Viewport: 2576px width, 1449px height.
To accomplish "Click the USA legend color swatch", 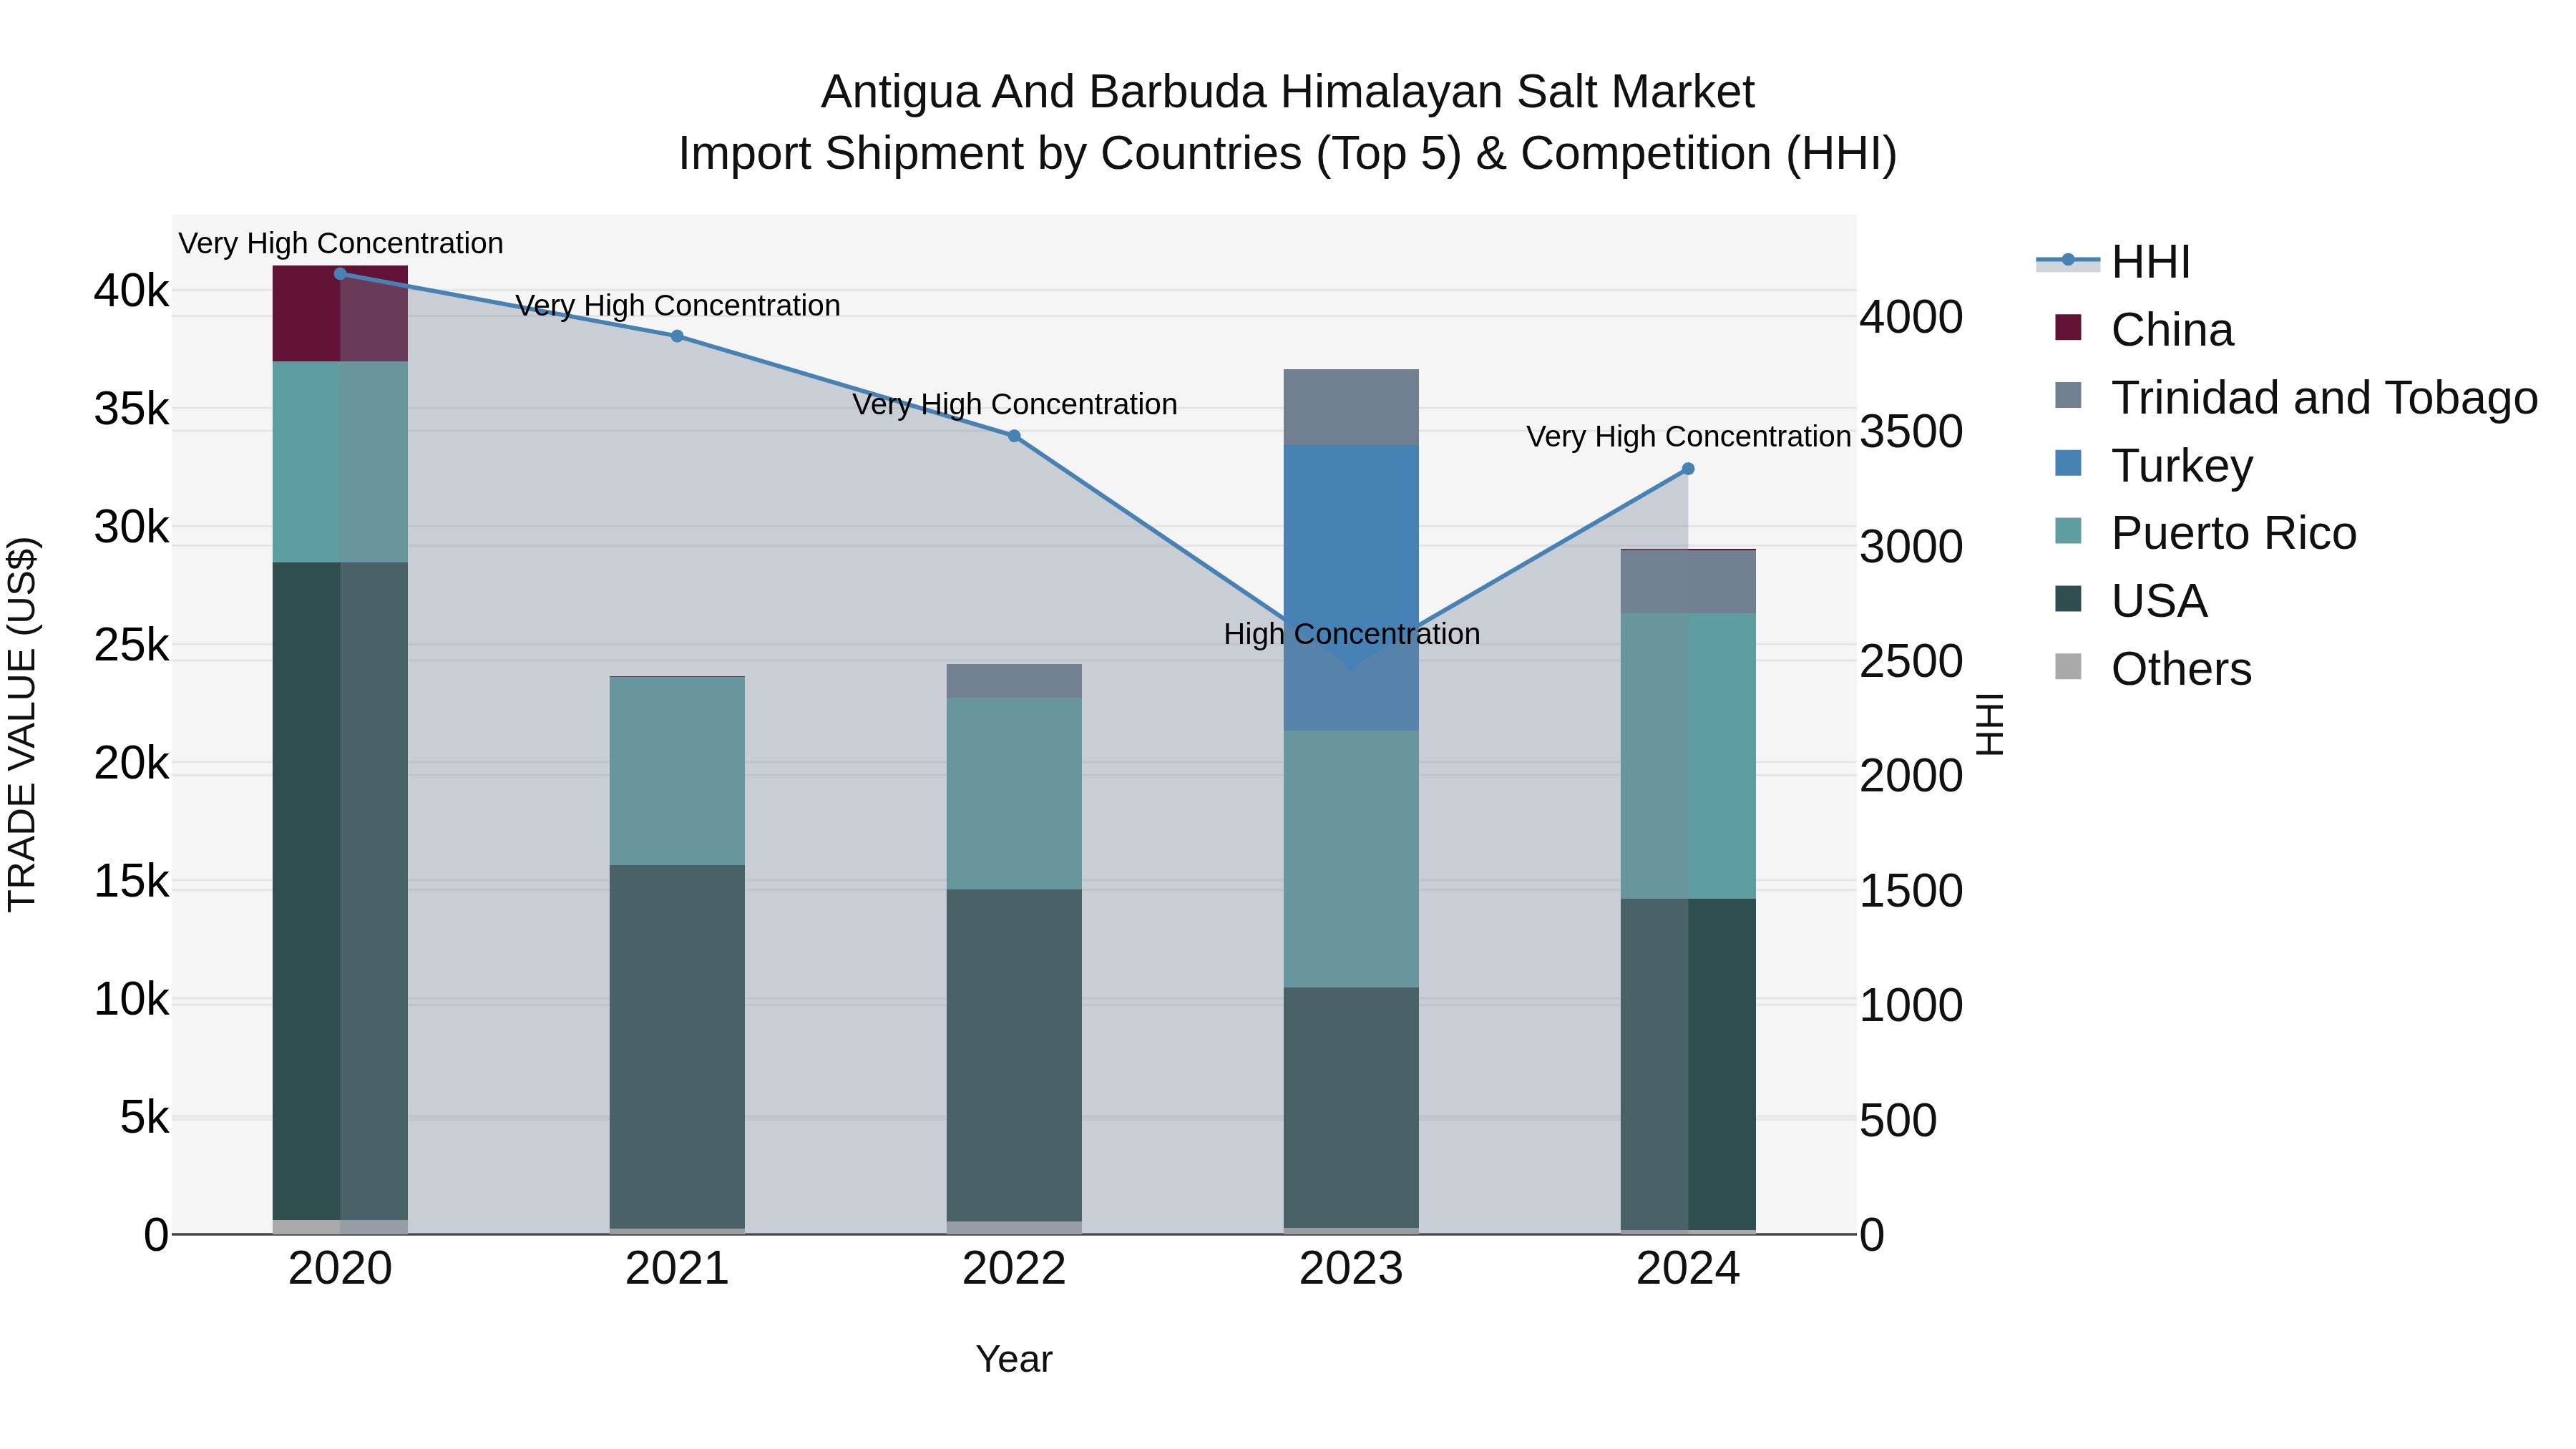I will 2068,599.
